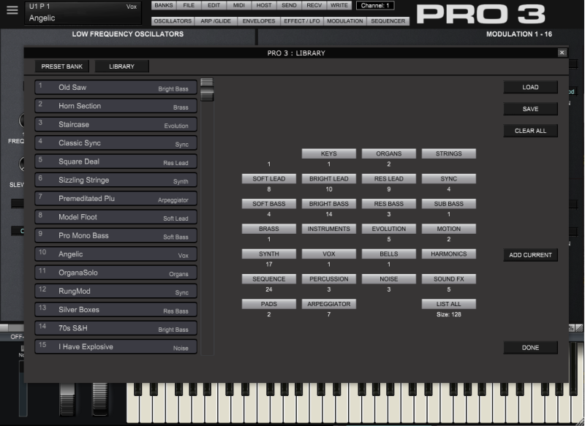Click the LOAD button
Viewport: 585px width, 426px height.
(530, 87)
